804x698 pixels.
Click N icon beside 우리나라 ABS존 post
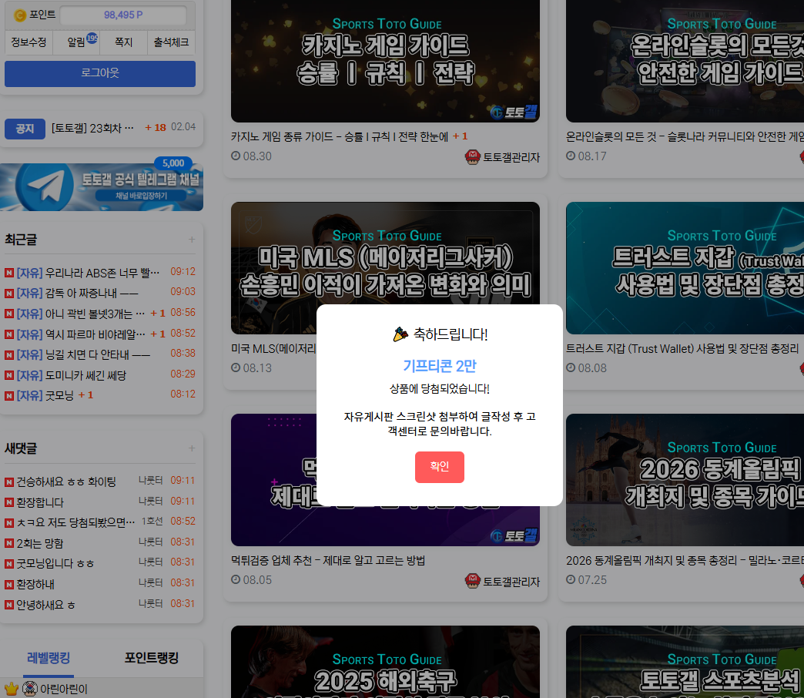(9, 273)
